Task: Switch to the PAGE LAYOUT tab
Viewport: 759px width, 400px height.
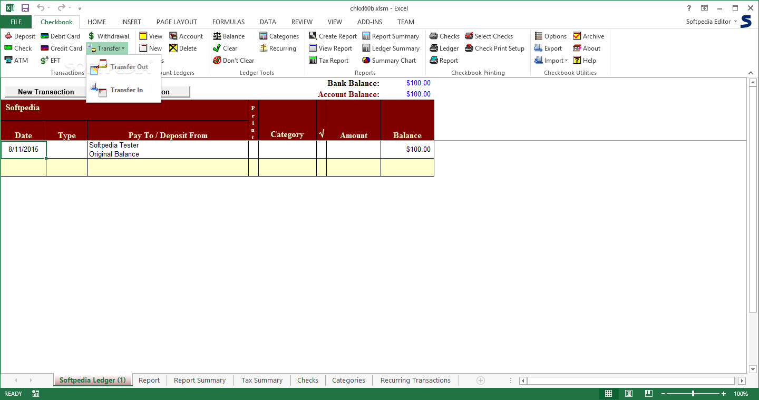Action: 177,22
